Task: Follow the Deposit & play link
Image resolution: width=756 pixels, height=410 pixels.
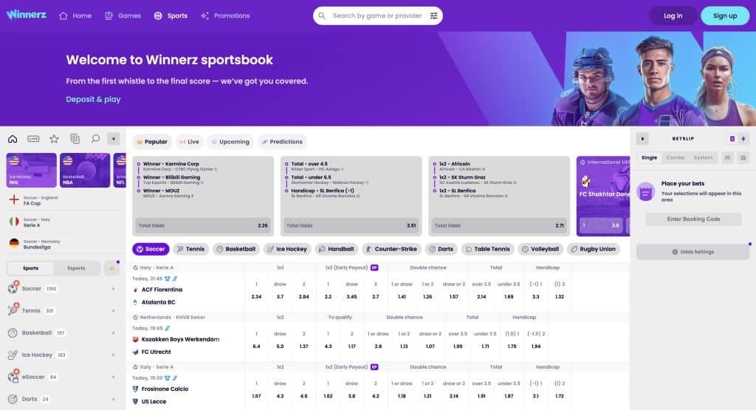Action: coord(93,100)
